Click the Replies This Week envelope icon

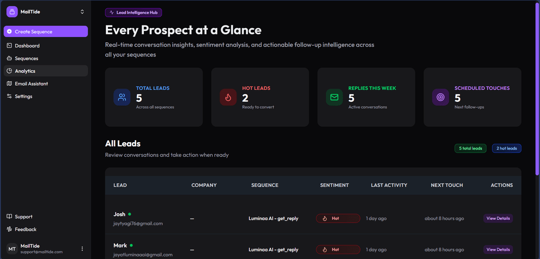334,97
